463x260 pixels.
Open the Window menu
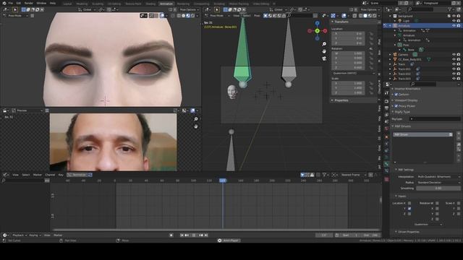(x=41, y=3)
